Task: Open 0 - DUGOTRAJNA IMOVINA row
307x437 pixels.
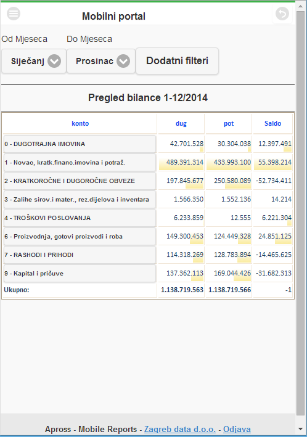Action: point(80,144)
